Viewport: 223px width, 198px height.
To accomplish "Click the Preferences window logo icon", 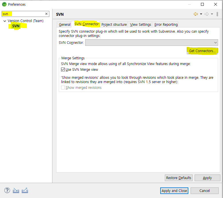I will click(x=4, y=4).
